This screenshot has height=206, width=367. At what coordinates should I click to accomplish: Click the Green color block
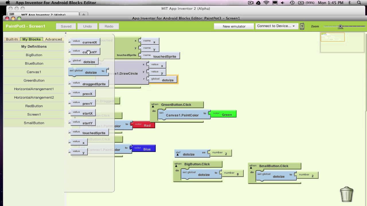[x=224, y=114]
